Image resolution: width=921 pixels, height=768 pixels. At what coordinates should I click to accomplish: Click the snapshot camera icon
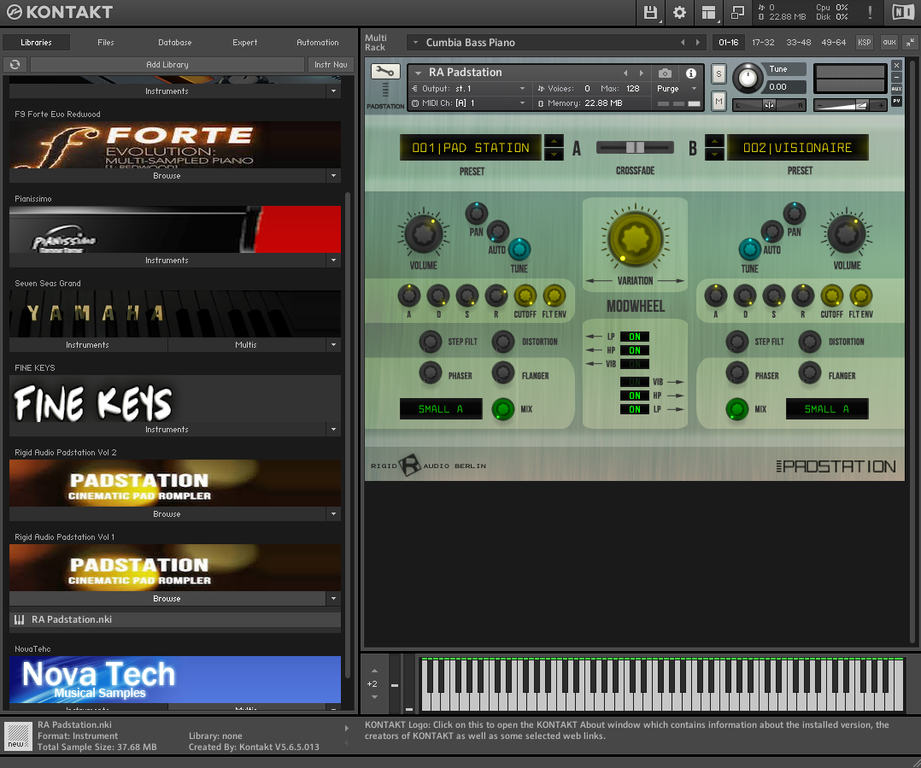[x=665, y=73]
